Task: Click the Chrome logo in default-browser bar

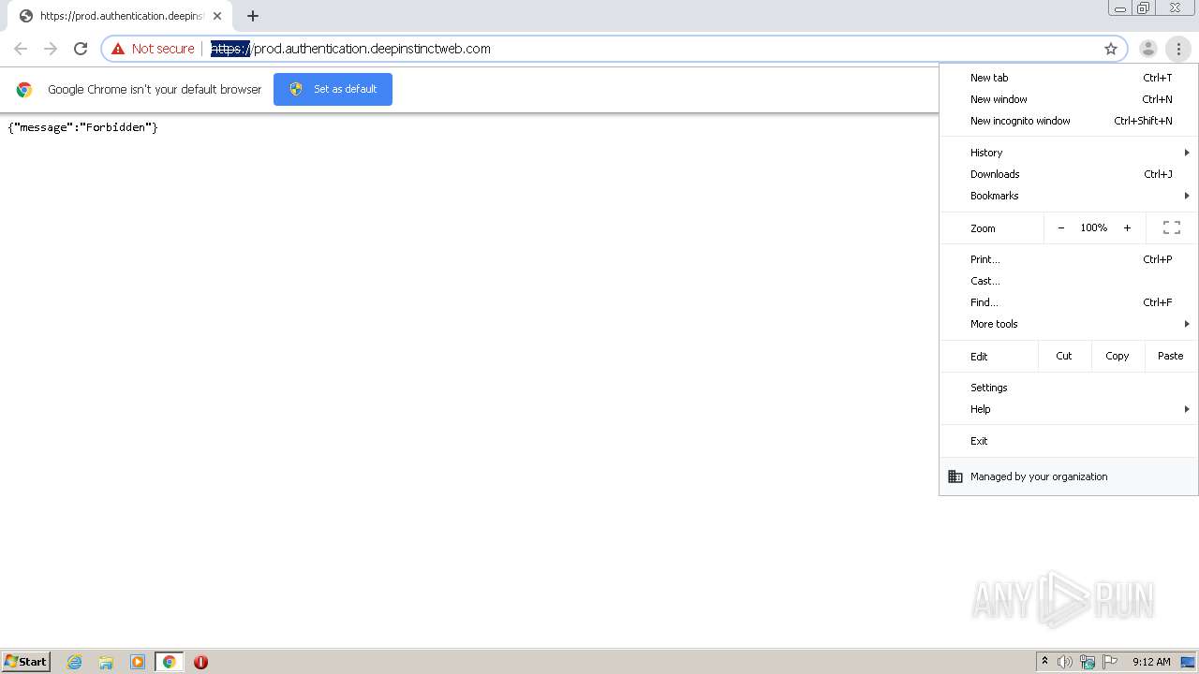Action: click(24, 90)
